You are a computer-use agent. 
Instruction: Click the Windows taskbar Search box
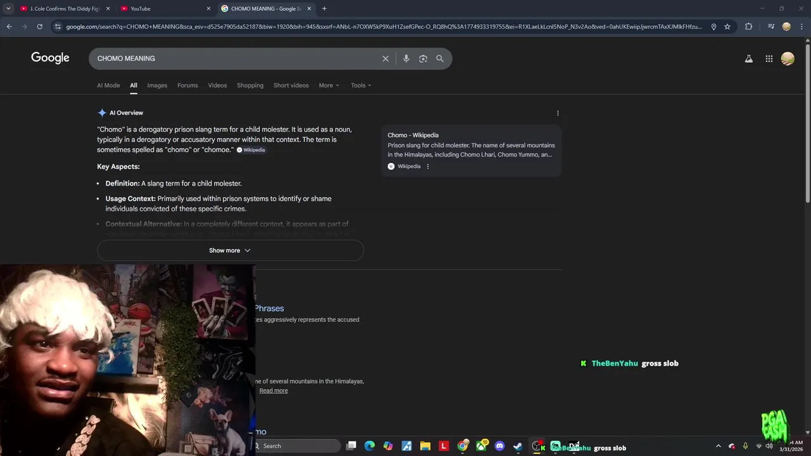pos(297,446)
